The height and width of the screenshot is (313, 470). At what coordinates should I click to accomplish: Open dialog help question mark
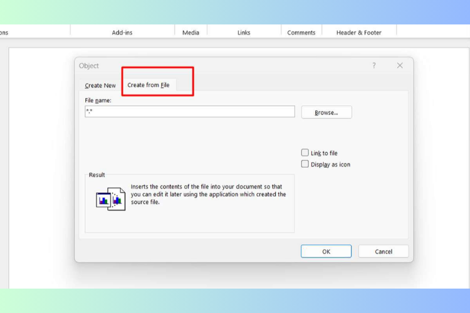[373, 65]
